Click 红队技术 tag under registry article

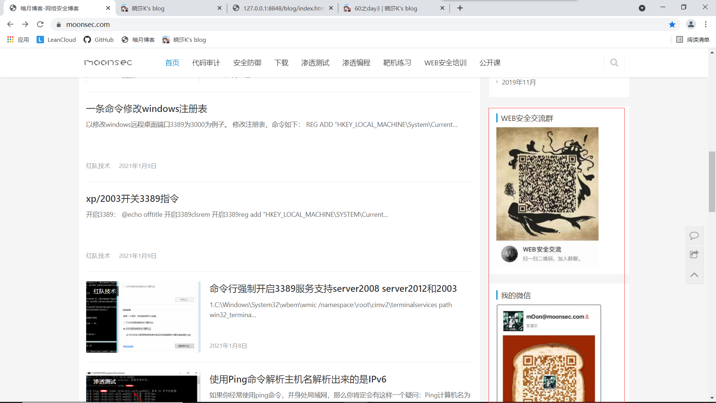98,166
